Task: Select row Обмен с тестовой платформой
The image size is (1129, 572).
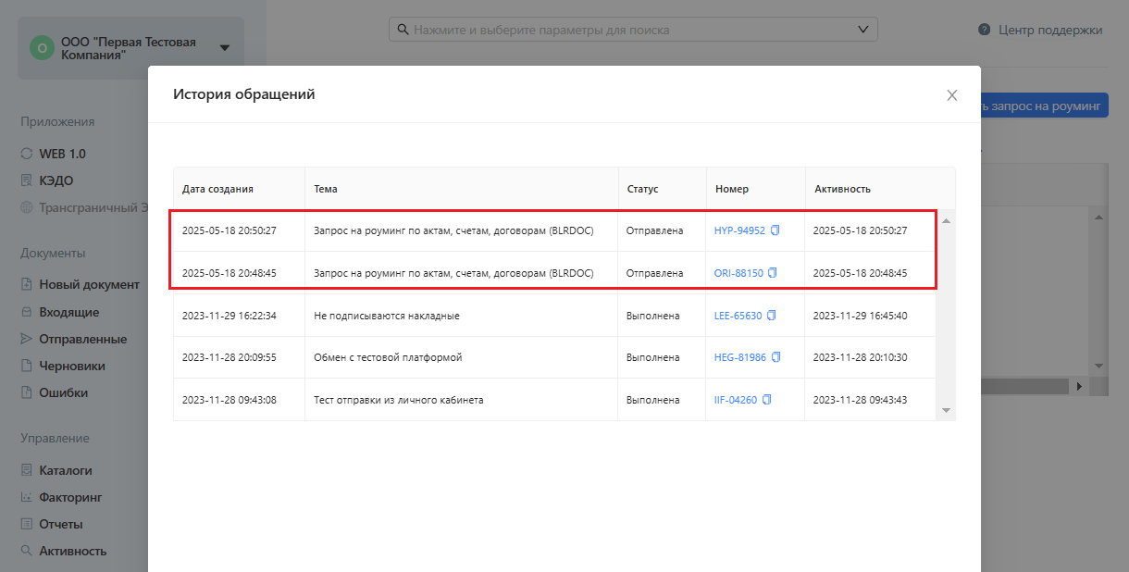Action: tap(555, 357)
